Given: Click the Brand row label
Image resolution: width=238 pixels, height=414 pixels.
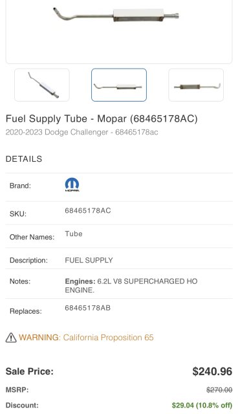Looking at the screenshot, I should tap(20, 186).
